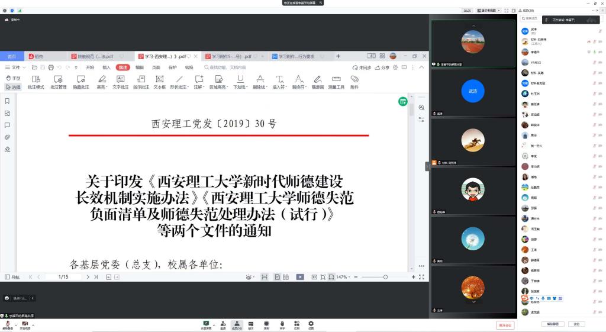Open attachments panel in left sidebar
The width and height of the screenshot is (606, 332).
(7, 137)
